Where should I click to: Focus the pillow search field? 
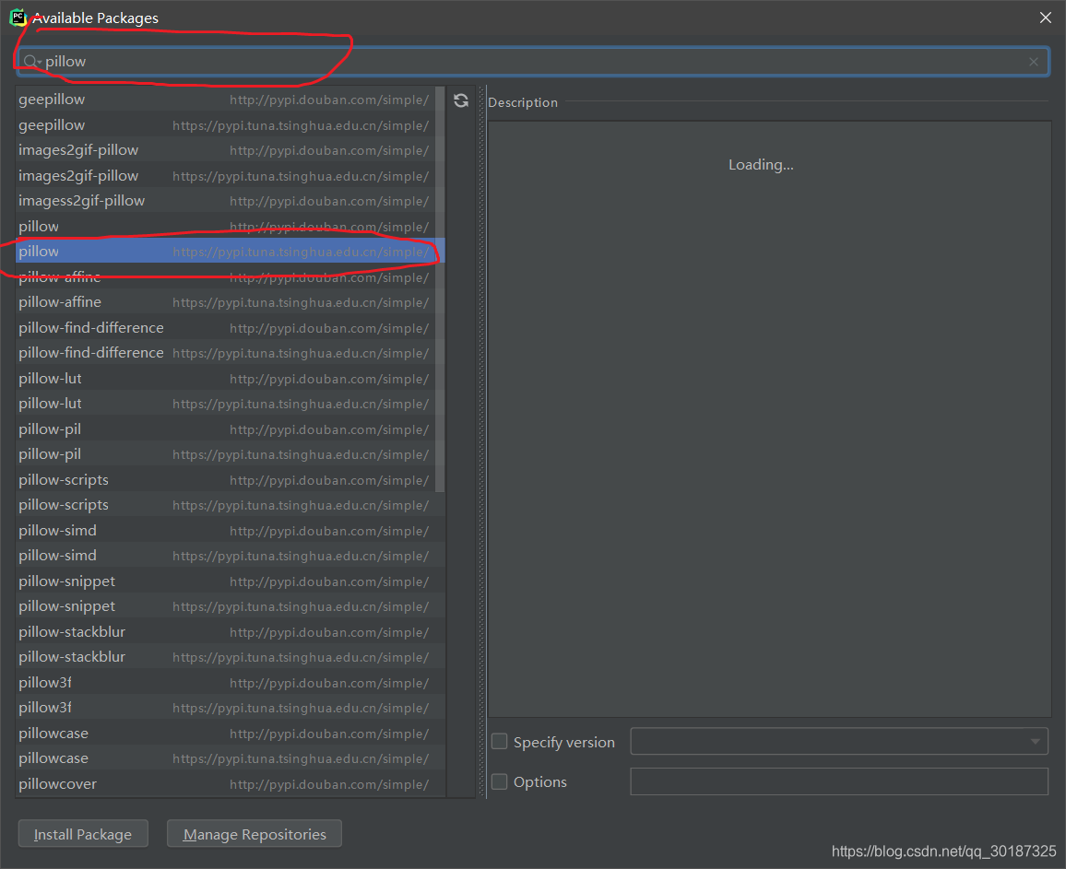pyautogui.click(x=534, y=62)
